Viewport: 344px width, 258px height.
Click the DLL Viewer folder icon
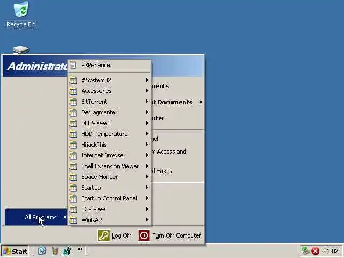(73, 123)
